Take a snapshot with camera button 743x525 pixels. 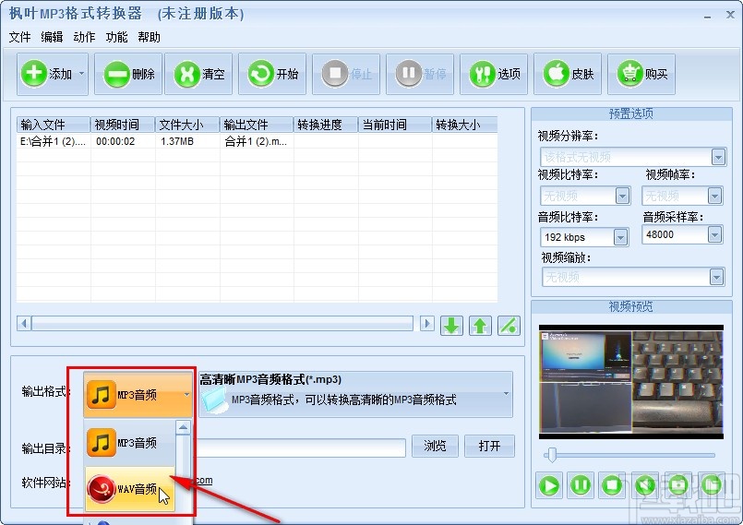click(678, 485)
